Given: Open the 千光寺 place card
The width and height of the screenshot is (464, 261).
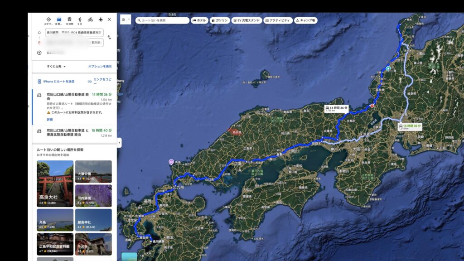Looking at the screenshot, I should [93, 244].
